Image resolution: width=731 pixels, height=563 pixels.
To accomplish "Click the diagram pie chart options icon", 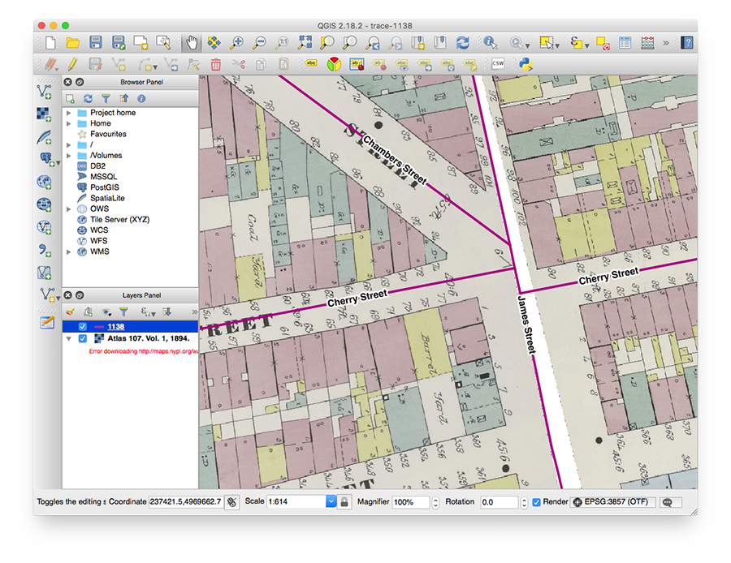I will (334, 64).
